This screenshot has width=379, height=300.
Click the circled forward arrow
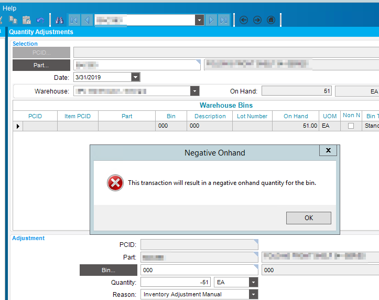257,20
